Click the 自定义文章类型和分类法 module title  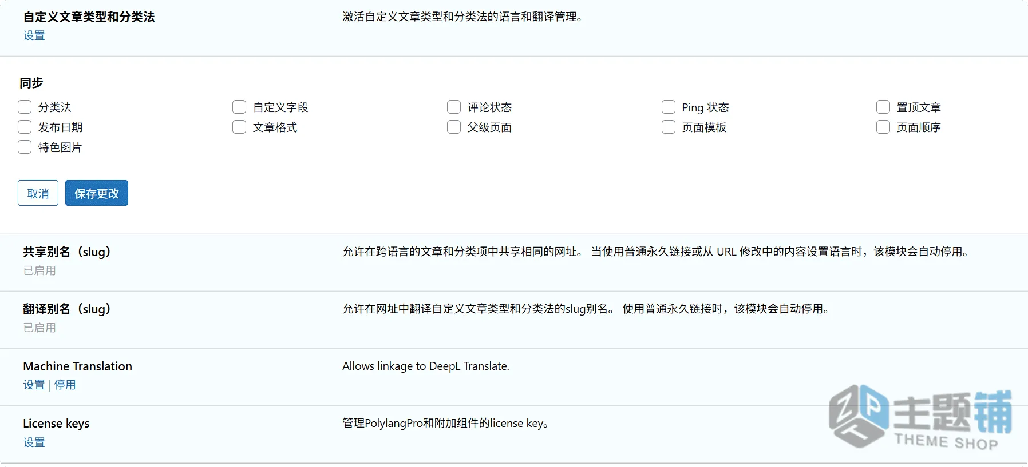tap(89, 17)
